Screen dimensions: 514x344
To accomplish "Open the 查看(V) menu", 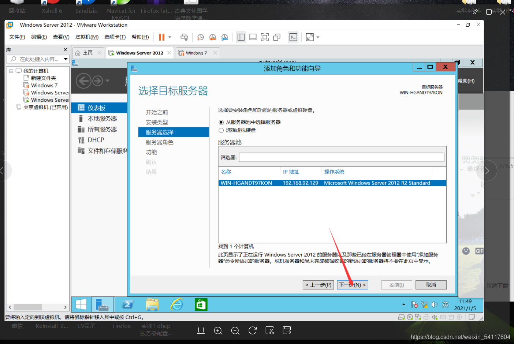I will pyautogui.click(x=61, y=37).
